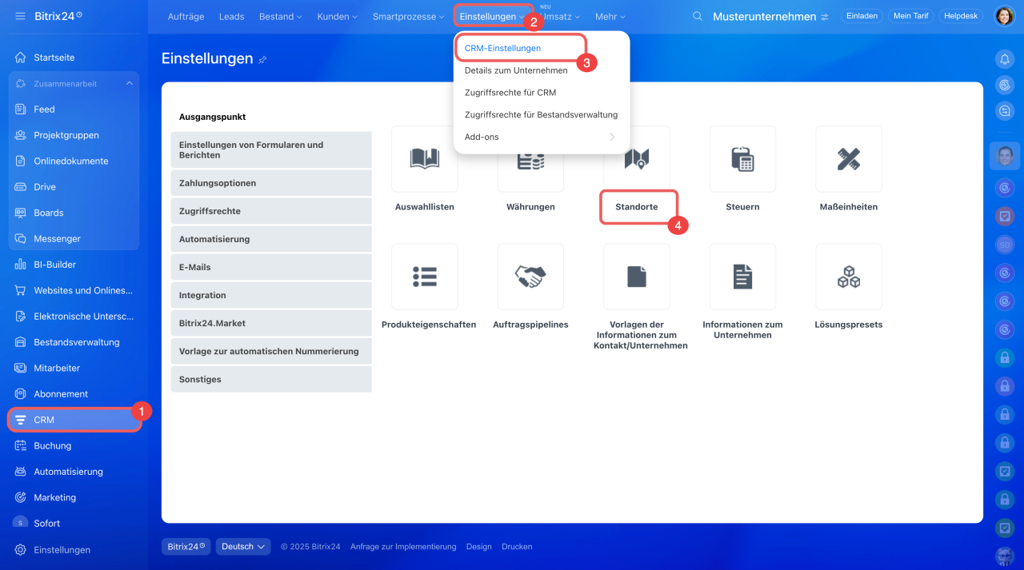This screenshot has height=570, width=1024.
Task: Click the Design footer link
Action: coord(479,547)
